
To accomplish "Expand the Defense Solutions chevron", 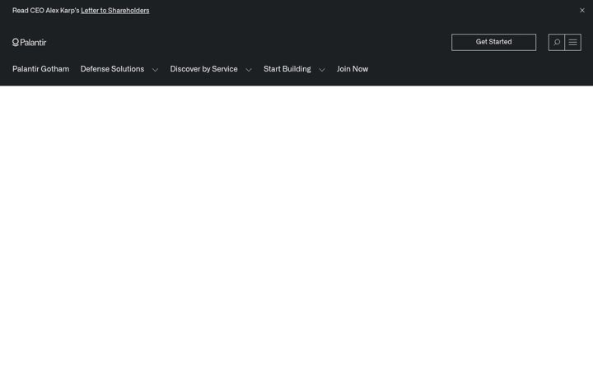I will coord(155,70).
